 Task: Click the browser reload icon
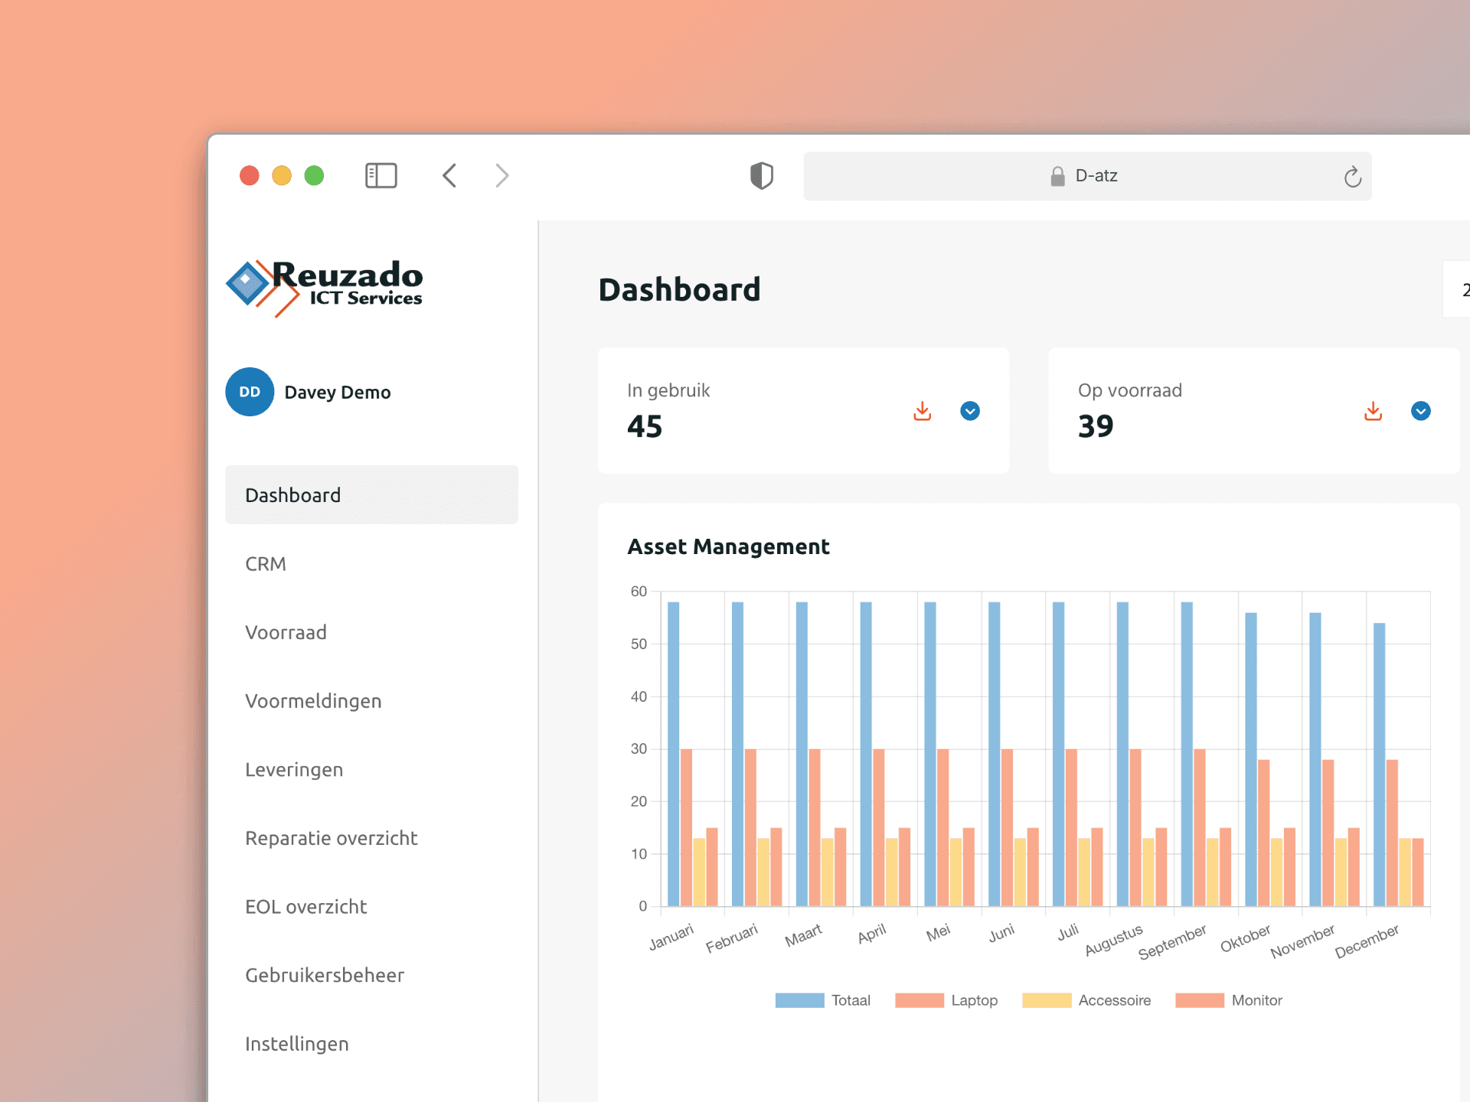tap(1354, 175)
